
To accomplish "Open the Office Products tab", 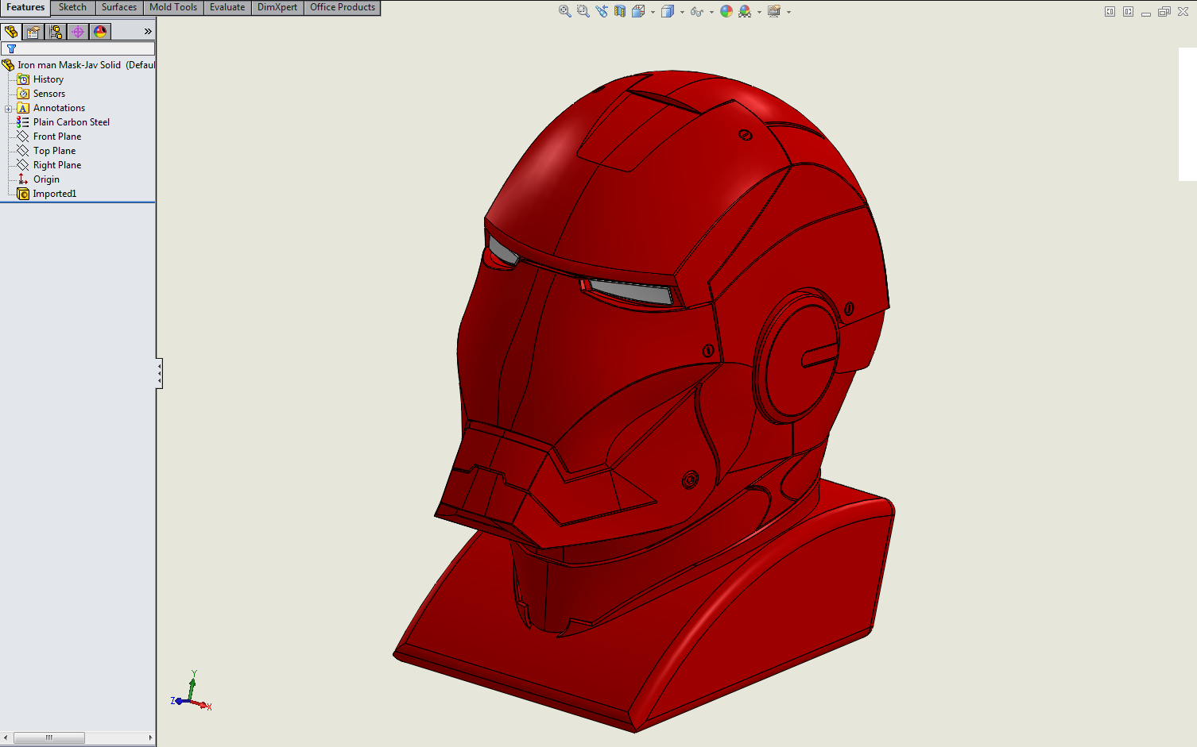I will 343,7.
